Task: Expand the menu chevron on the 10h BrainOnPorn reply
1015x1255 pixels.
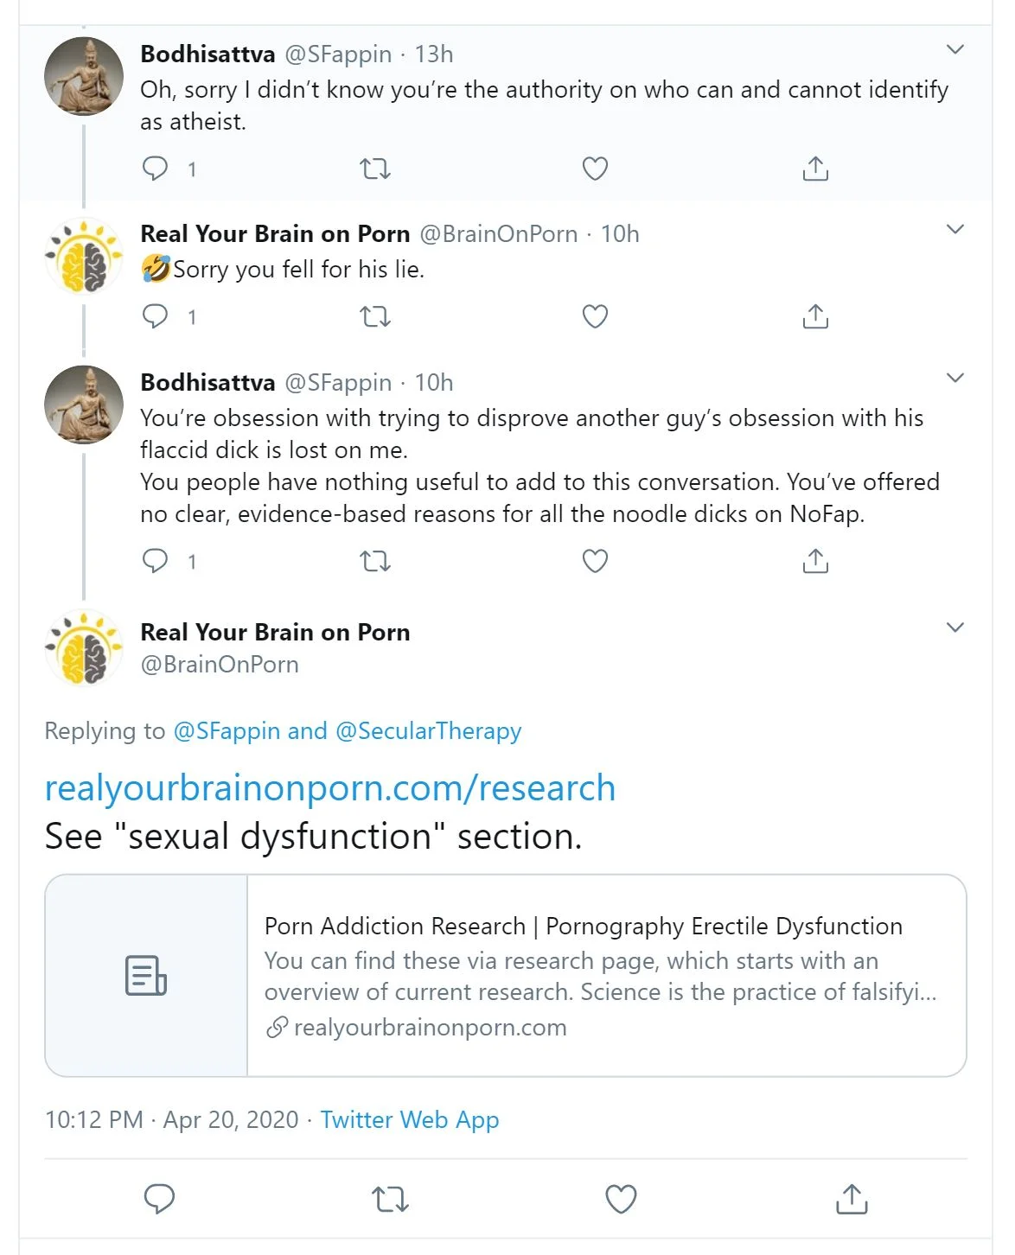Action: [x=955, y=229]
